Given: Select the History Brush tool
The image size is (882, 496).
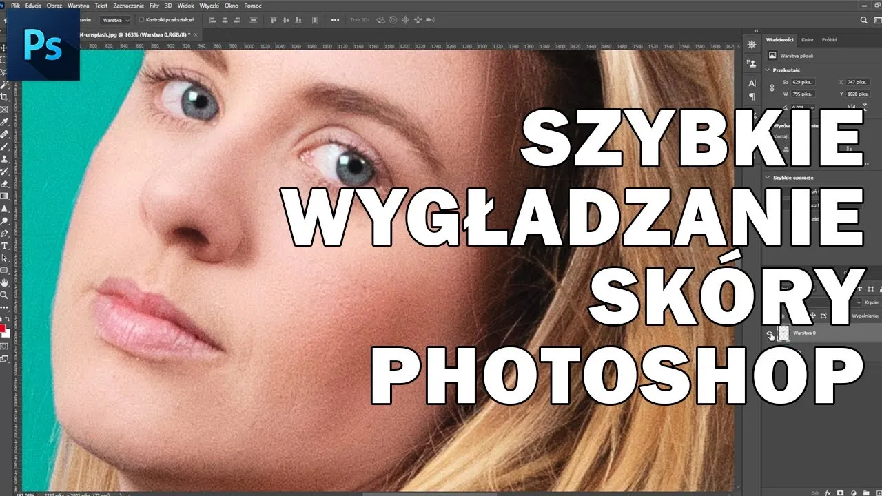Looking at the screenshot, I should 4,172.
